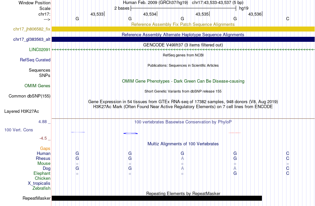
Task: Click Short Genetic Variants from dbSNP release 155 title
Action: point(183,91)
